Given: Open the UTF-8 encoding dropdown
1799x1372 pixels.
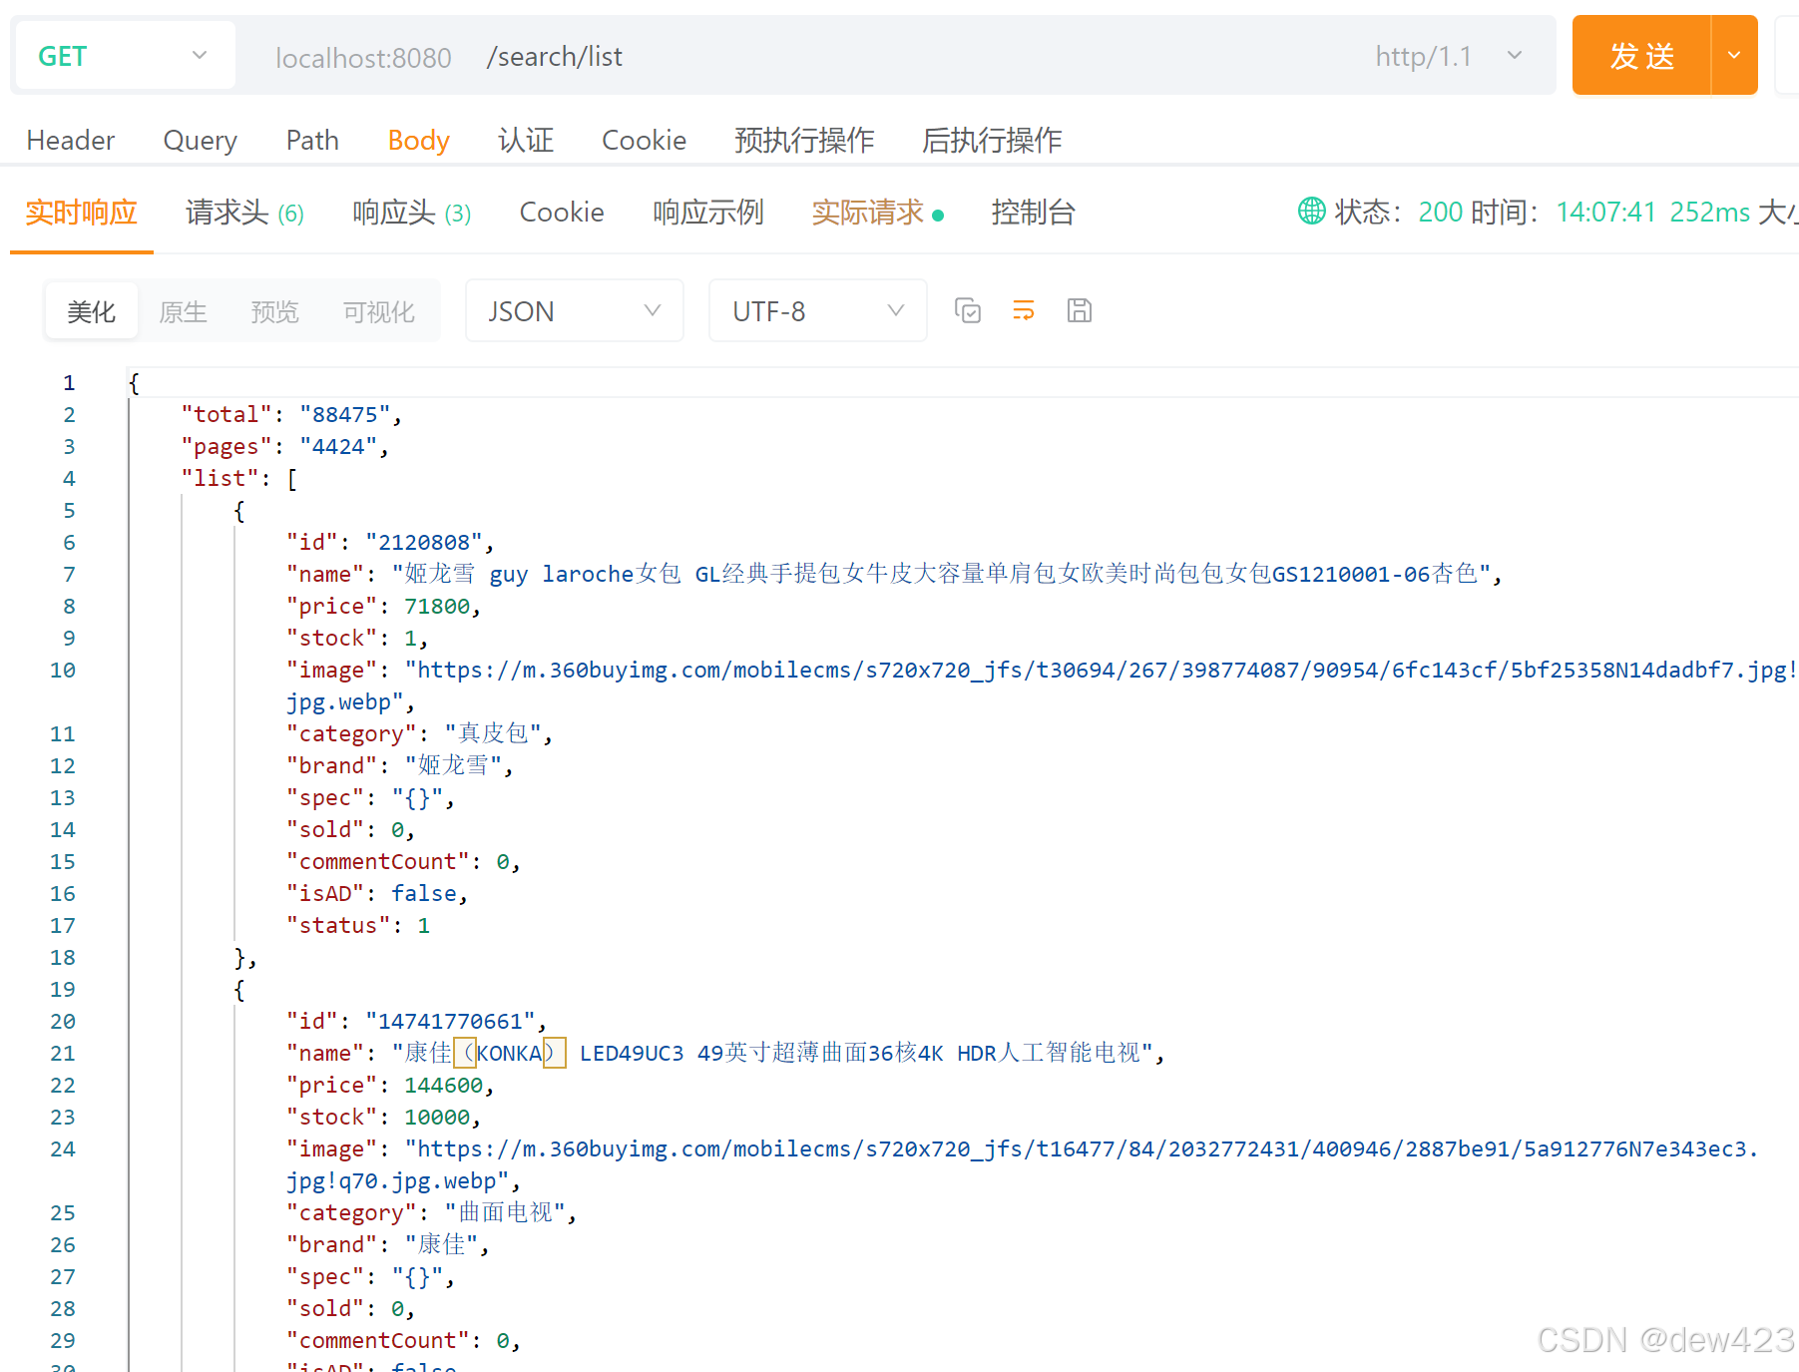Looking at the screenshot, I should 817,310.
